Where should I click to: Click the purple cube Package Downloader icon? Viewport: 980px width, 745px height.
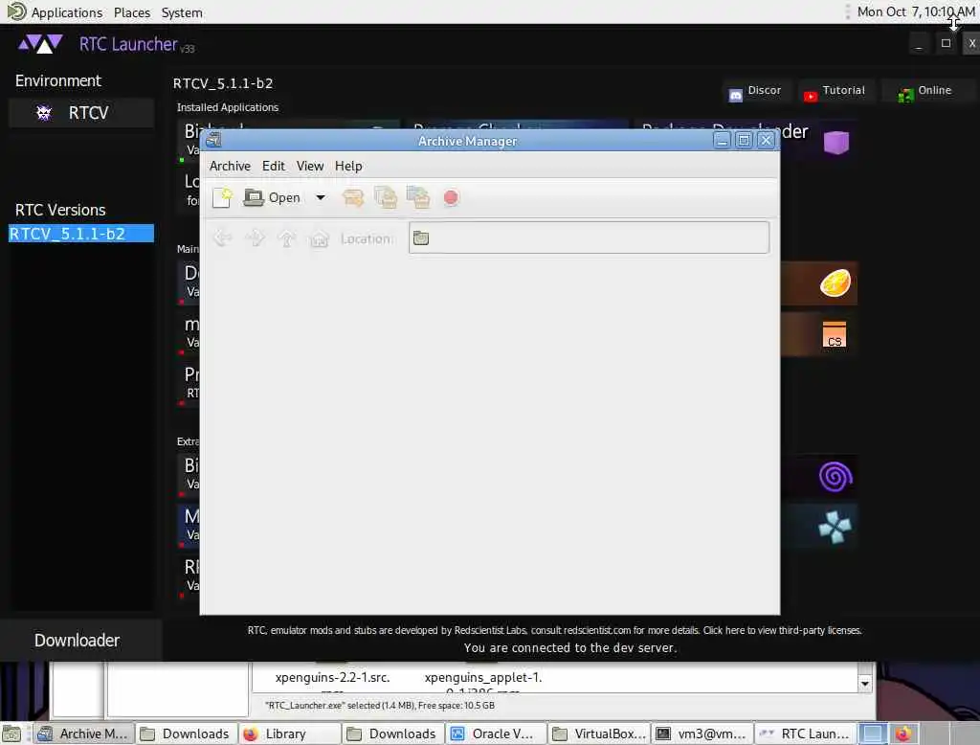tap(836, 143)
